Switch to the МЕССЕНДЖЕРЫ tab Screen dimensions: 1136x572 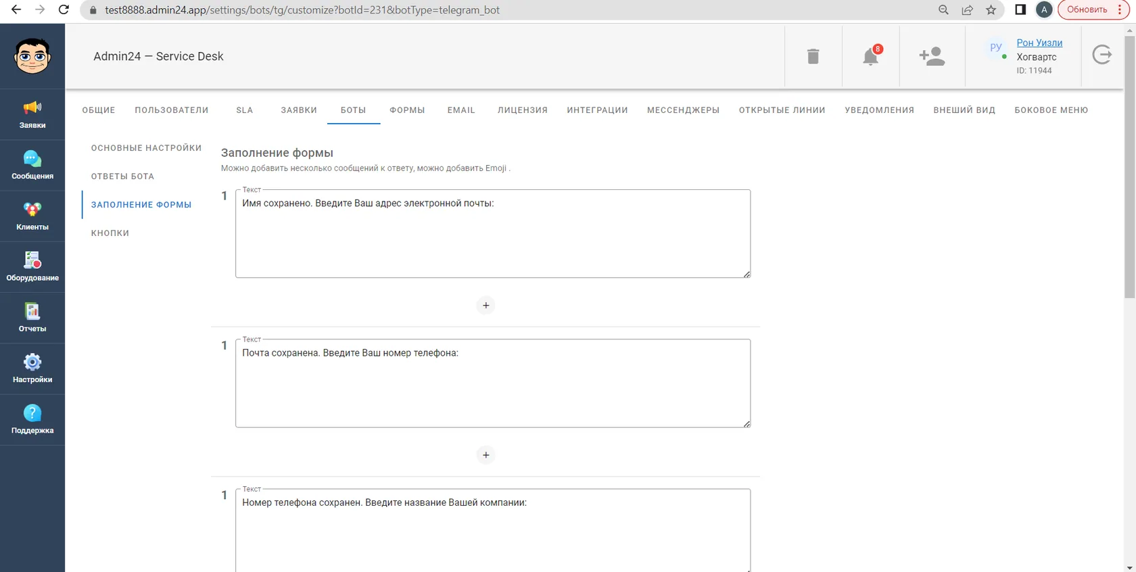tap(683, 110)
